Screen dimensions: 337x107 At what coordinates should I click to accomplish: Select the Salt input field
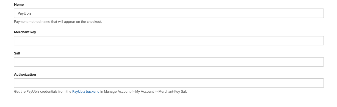point(169,62)
